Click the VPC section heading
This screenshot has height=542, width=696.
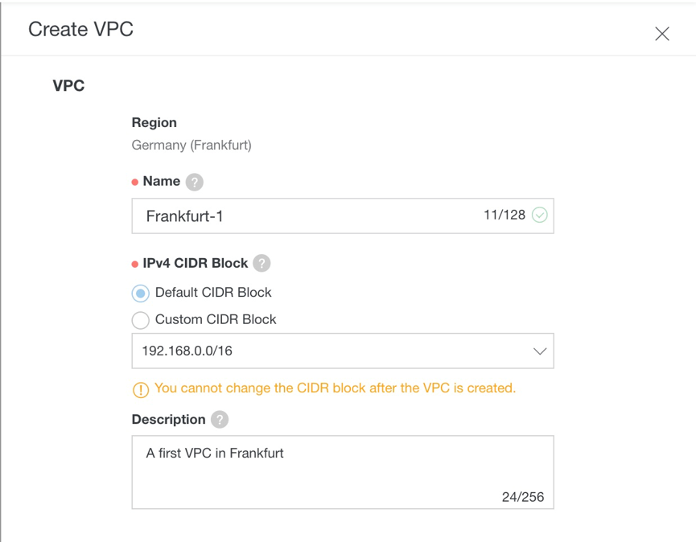click(x=68, y=86)
